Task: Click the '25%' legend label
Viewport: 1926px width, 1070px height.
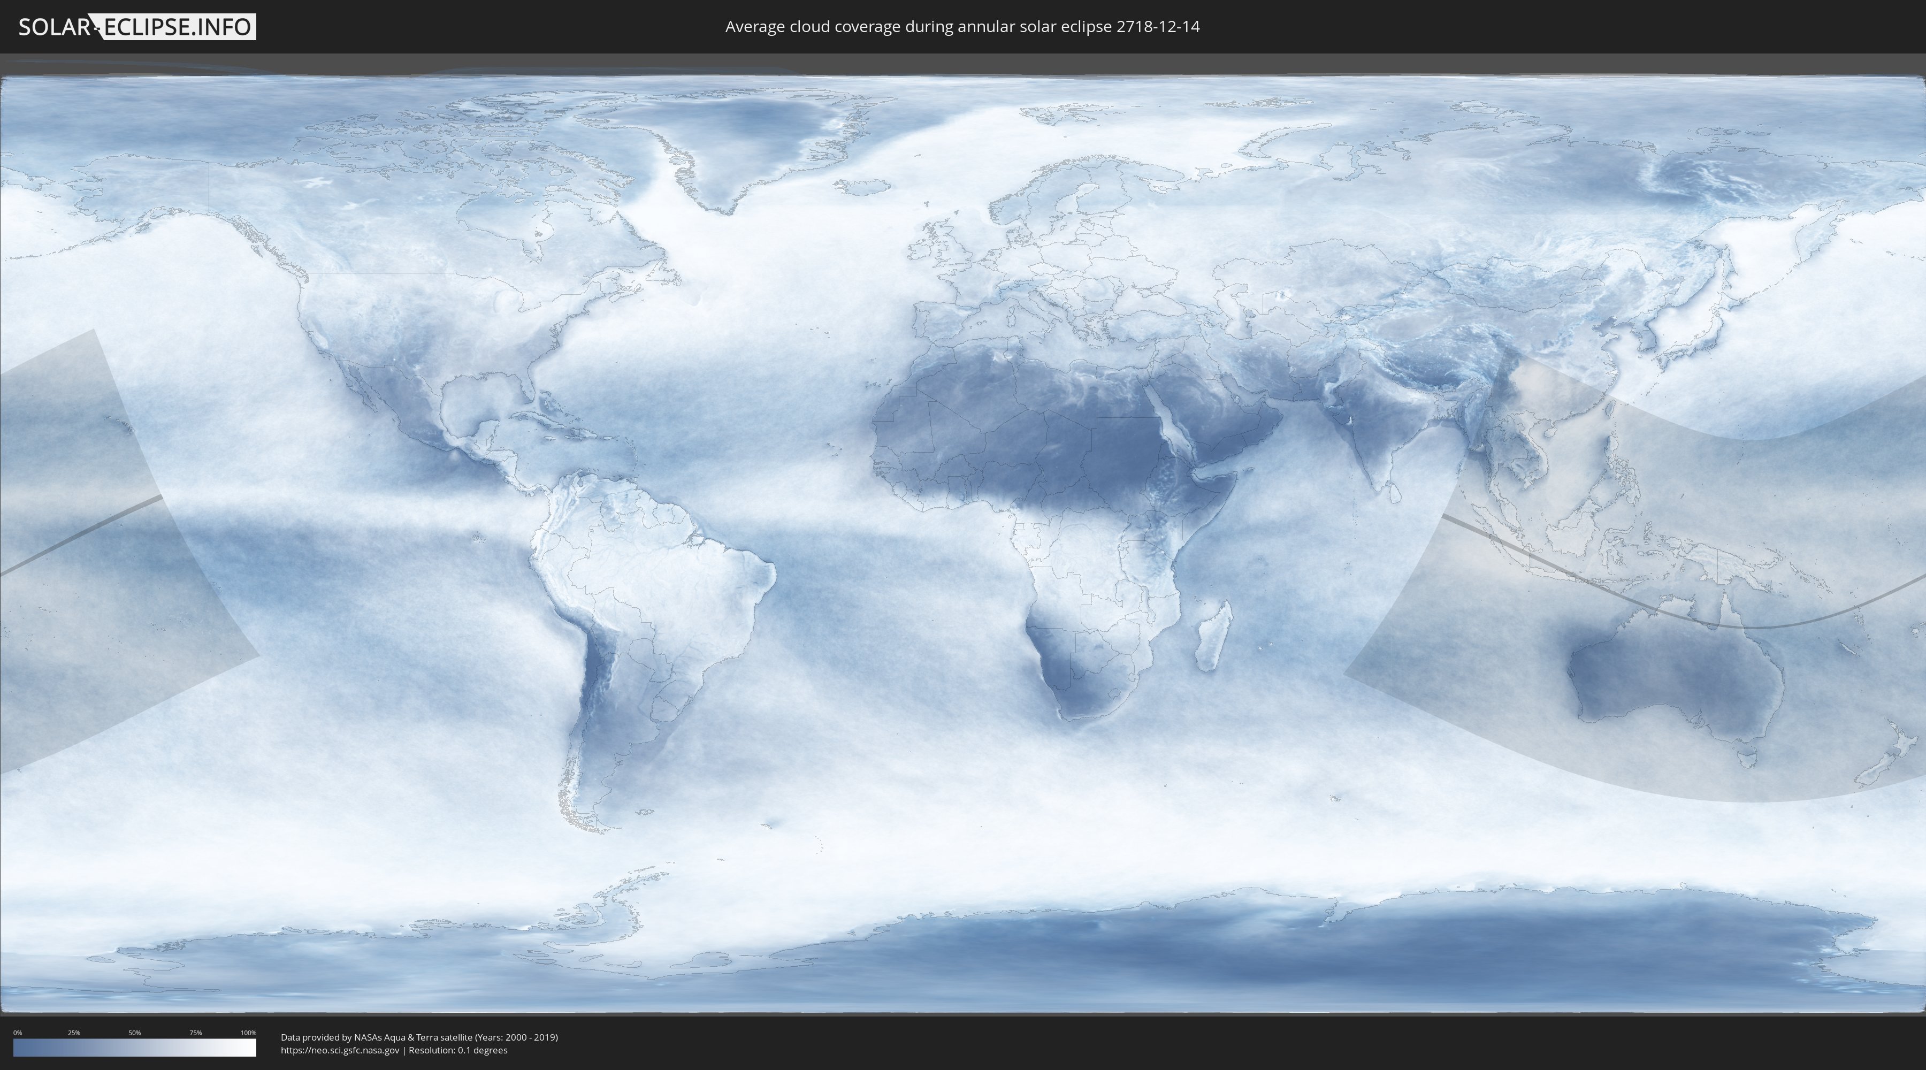Action: coord(74,1033)
